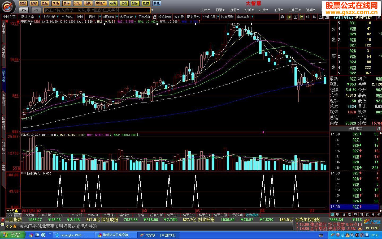
Task: Select the 存为模板 tab
Action: pos(252,215)
